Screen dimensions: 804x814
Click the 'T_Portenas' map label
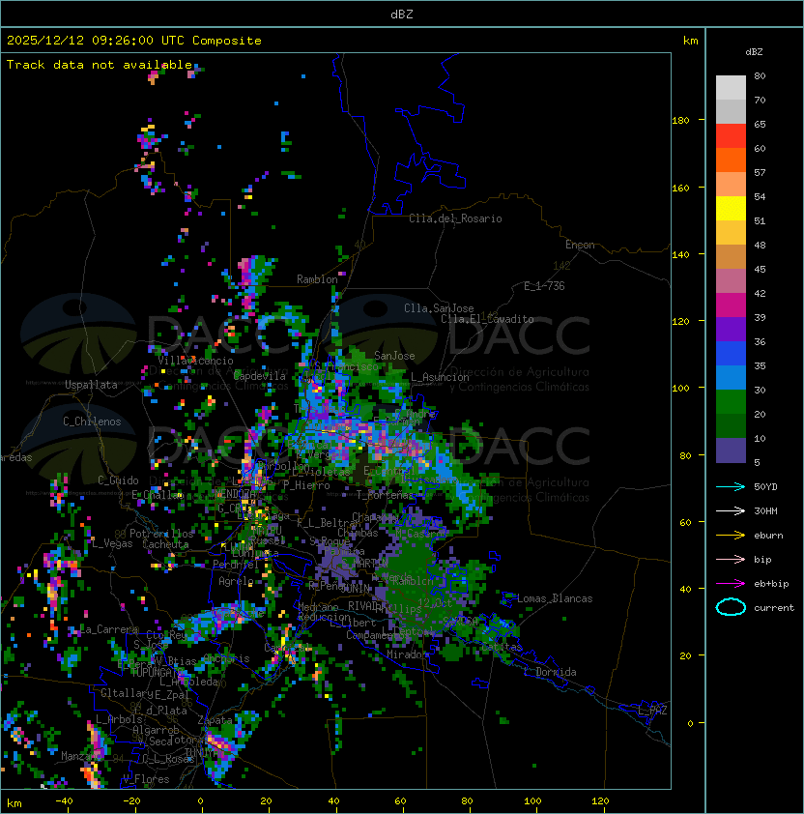coord(385,495)
